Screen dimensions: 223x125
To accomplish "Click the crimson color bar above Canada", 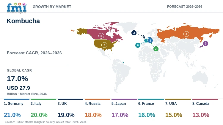I will click(205, 99).
